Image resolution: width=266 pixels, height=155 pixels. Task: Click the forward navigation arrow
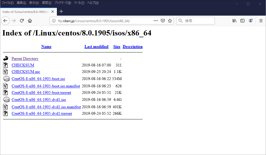coord(14,21)
